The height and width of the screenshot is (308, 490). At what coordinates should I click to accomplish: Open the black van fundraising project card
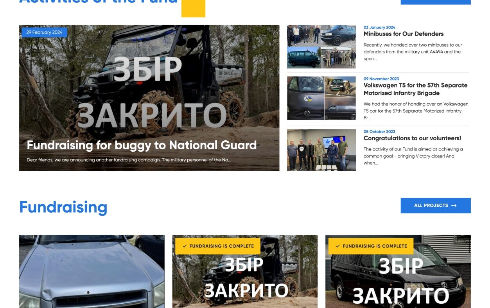point(398,271)
